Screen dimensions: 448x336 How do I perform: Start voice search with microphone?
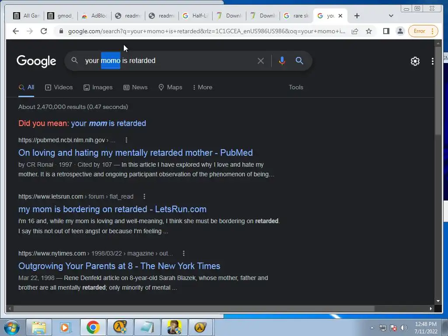(282, 61)
